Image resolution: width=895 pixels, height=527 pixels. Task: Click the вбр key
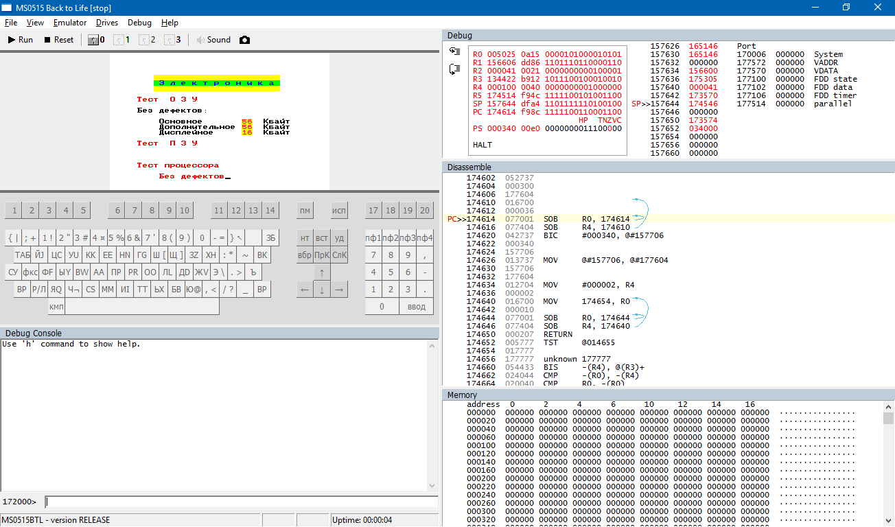click(305, 255)
